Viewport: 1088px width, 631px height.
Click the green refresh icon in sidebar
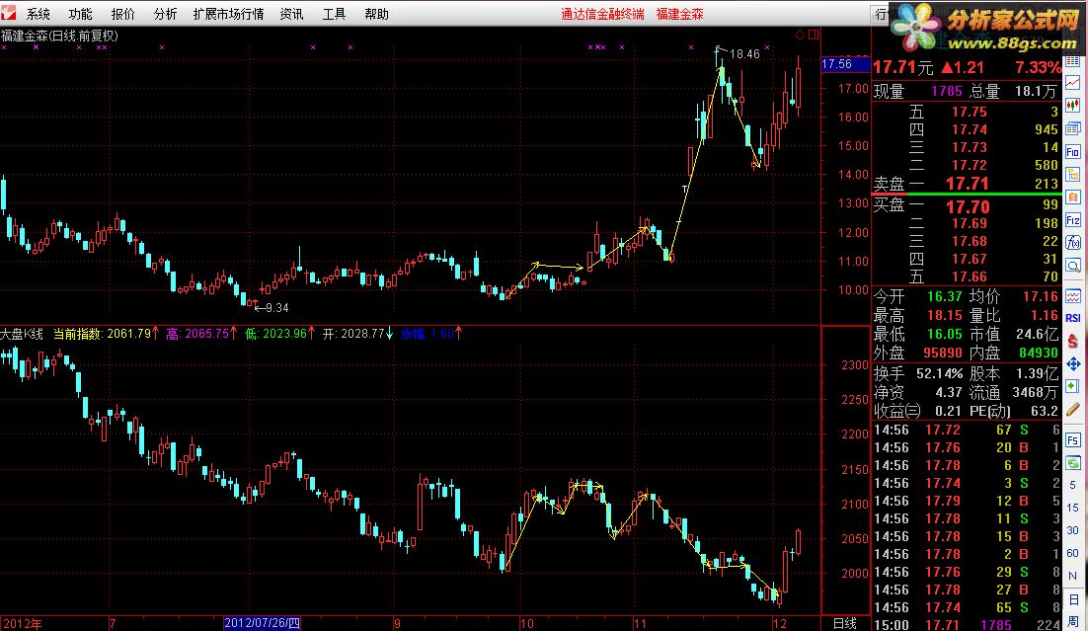(1073, 462)
